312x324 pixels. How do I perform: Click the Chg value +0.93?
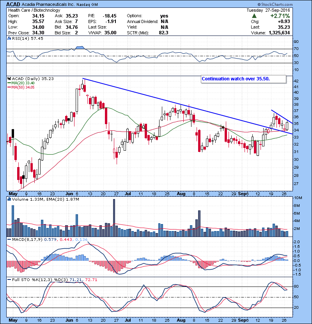284,21
